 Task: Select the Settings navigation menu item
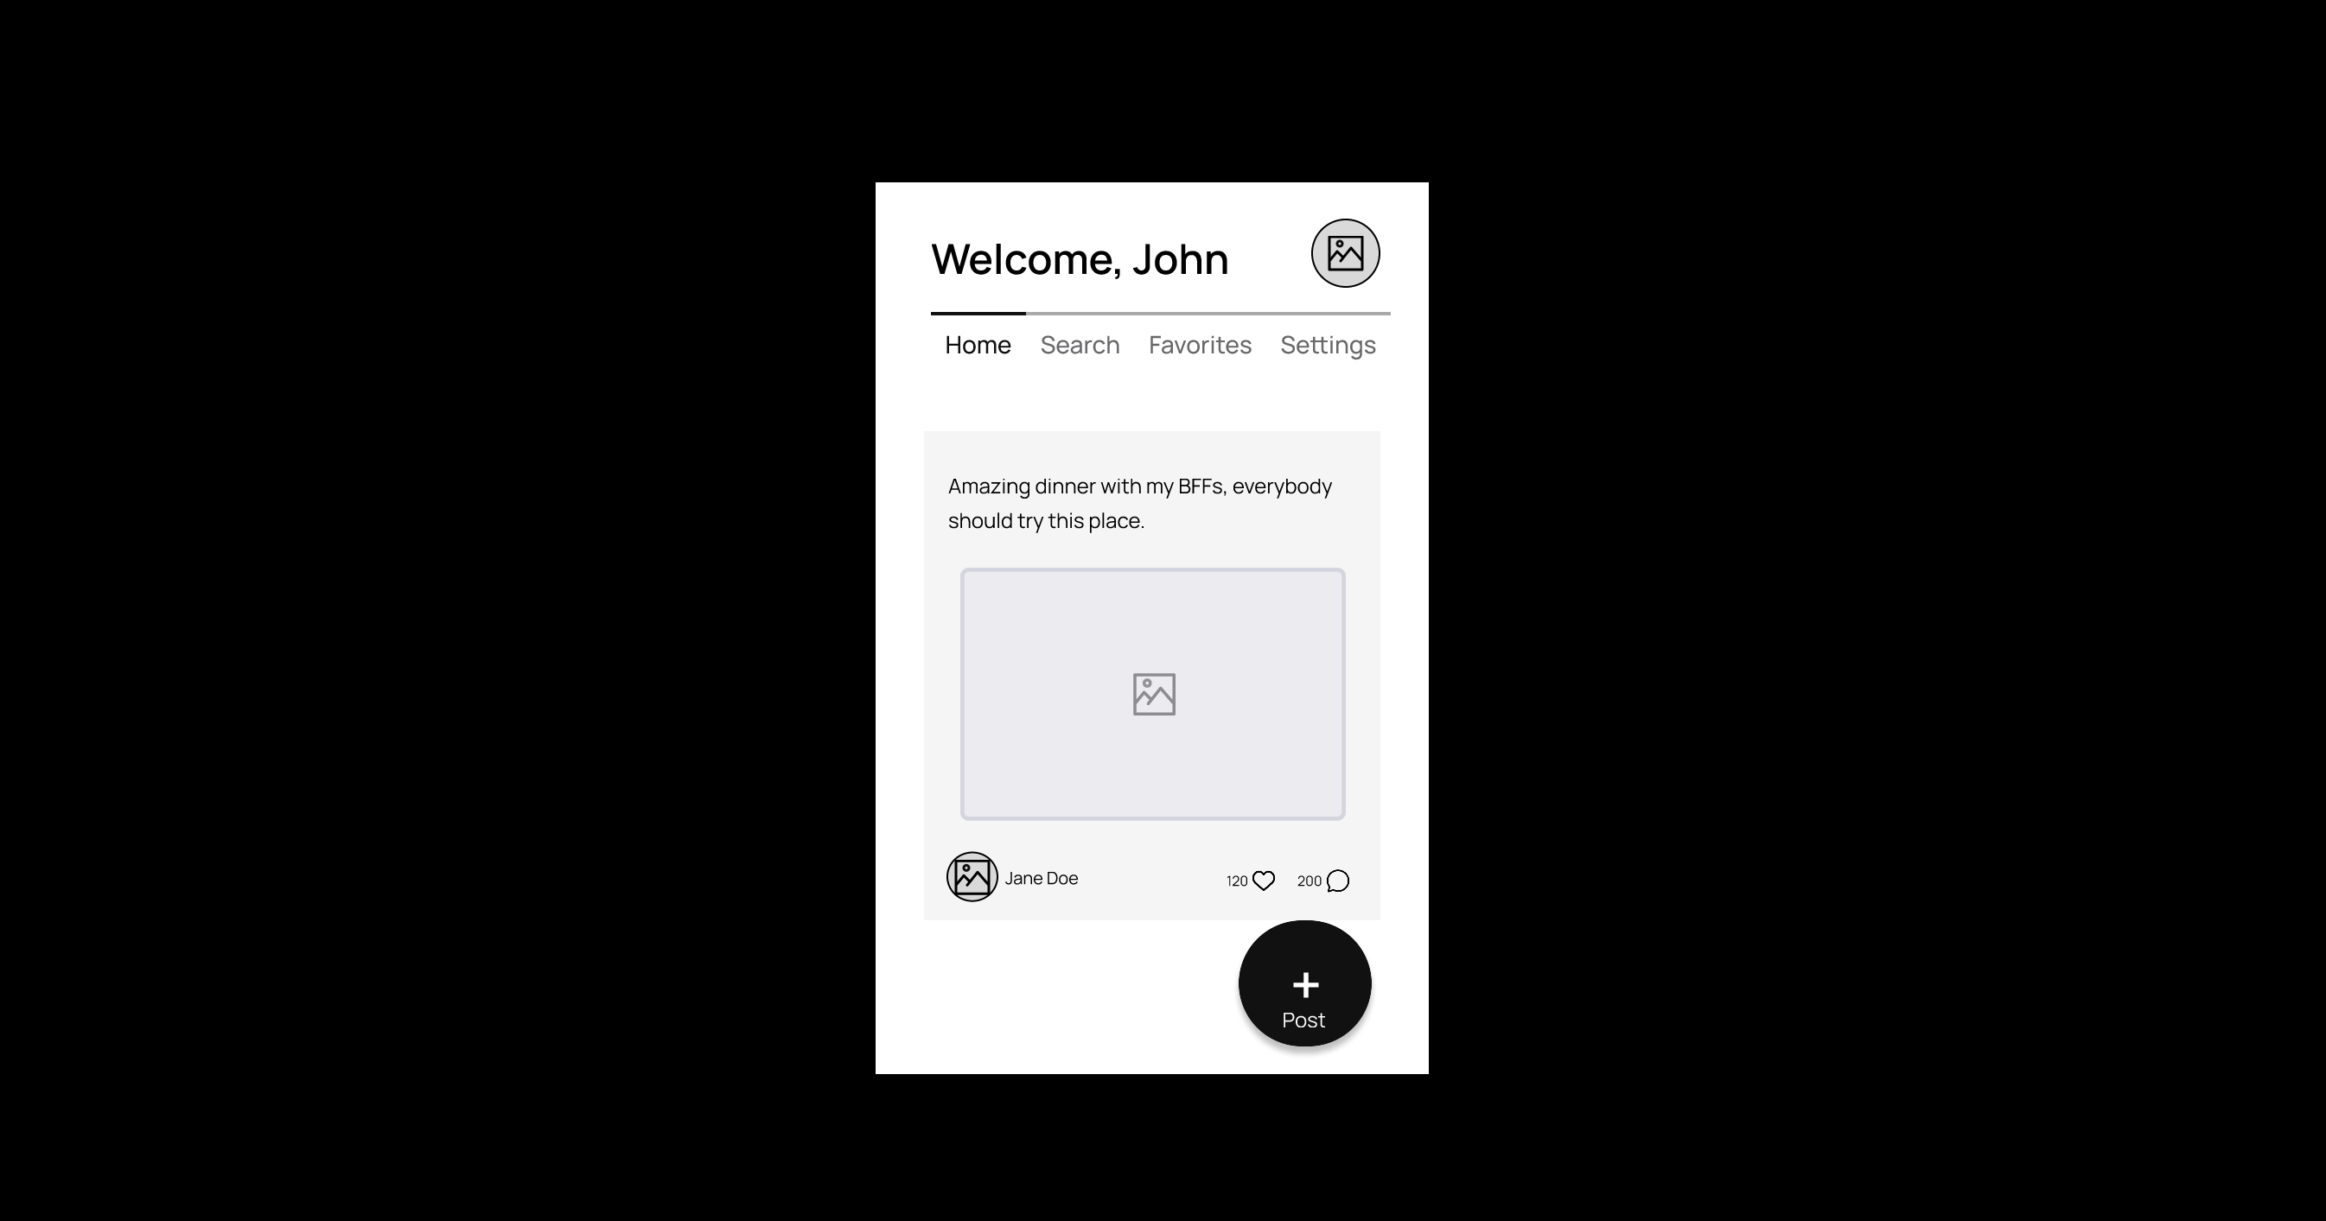[1328, 343]
